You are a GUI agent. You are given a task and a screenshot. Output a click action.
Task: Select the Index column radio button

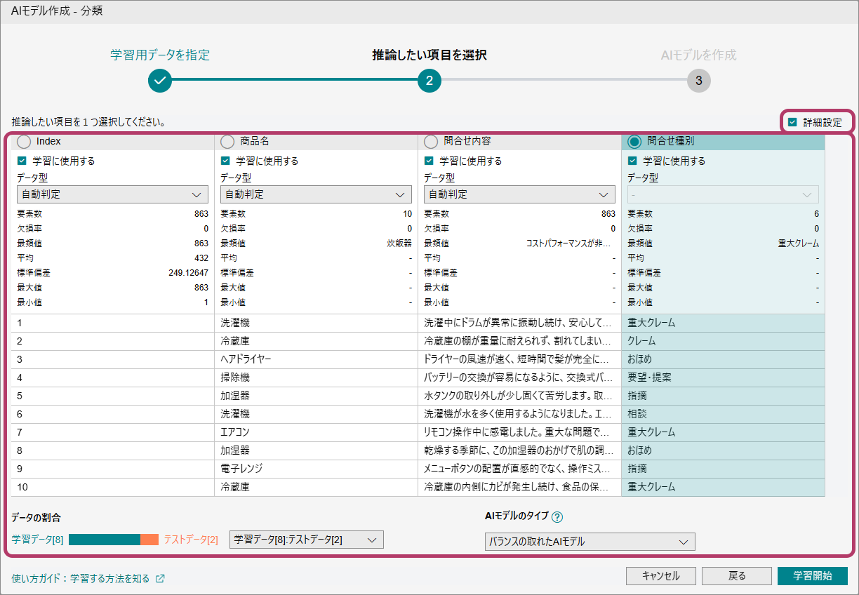point(24,141)
